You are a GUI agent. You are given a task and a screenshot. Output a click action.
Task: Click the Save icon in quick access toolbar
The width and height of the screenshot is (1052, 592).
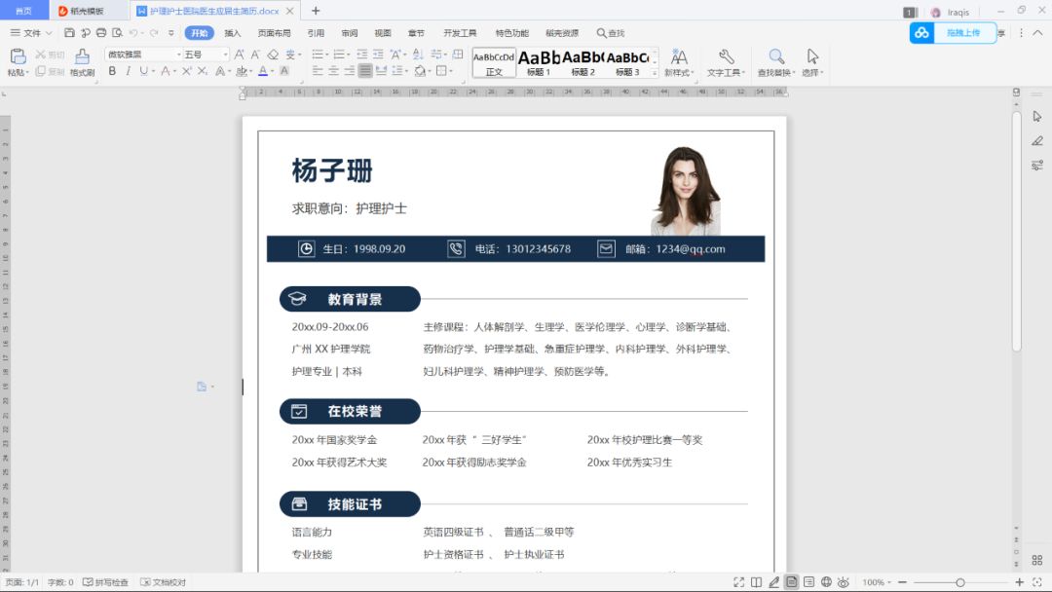pyautogui.click(x=69, y=33)
